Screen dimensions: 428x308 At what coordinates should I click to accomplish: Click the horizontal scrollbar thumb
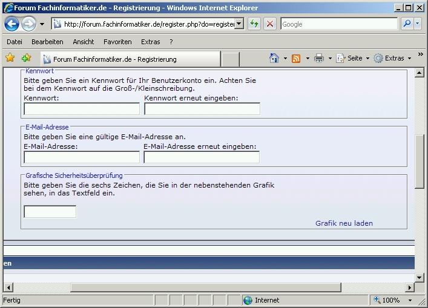click(x=206, y=287)
